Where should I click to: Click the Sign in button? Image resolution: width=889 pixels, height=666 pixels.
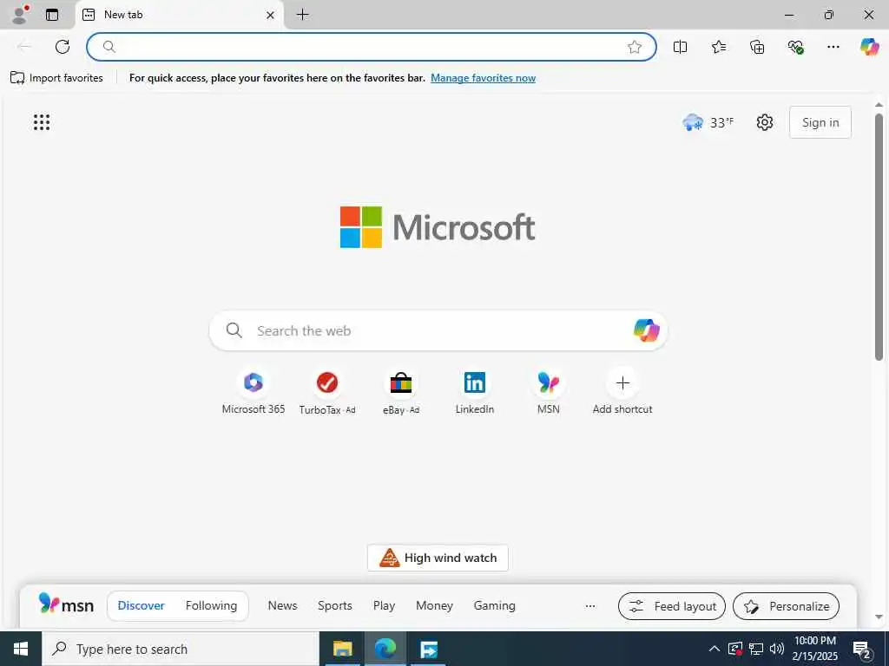click(820, 122)
